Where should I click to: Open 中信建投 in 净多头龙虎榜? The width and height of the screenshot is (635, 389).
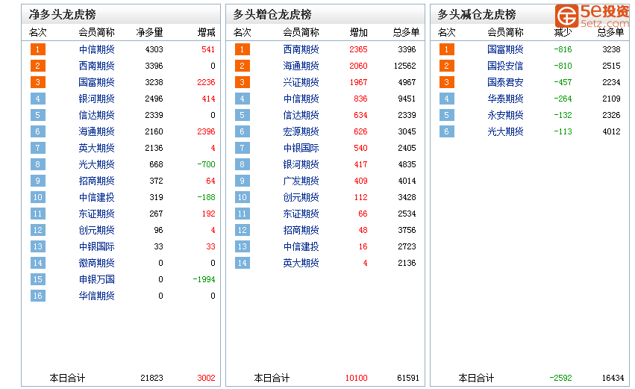(96, 197)
